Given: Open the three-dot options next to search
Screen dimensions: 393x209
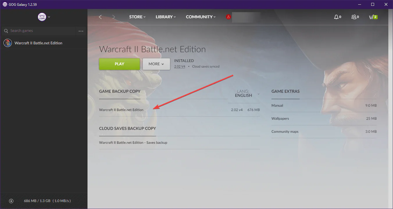Looking at the screenshot, I should tap(81, 31).
